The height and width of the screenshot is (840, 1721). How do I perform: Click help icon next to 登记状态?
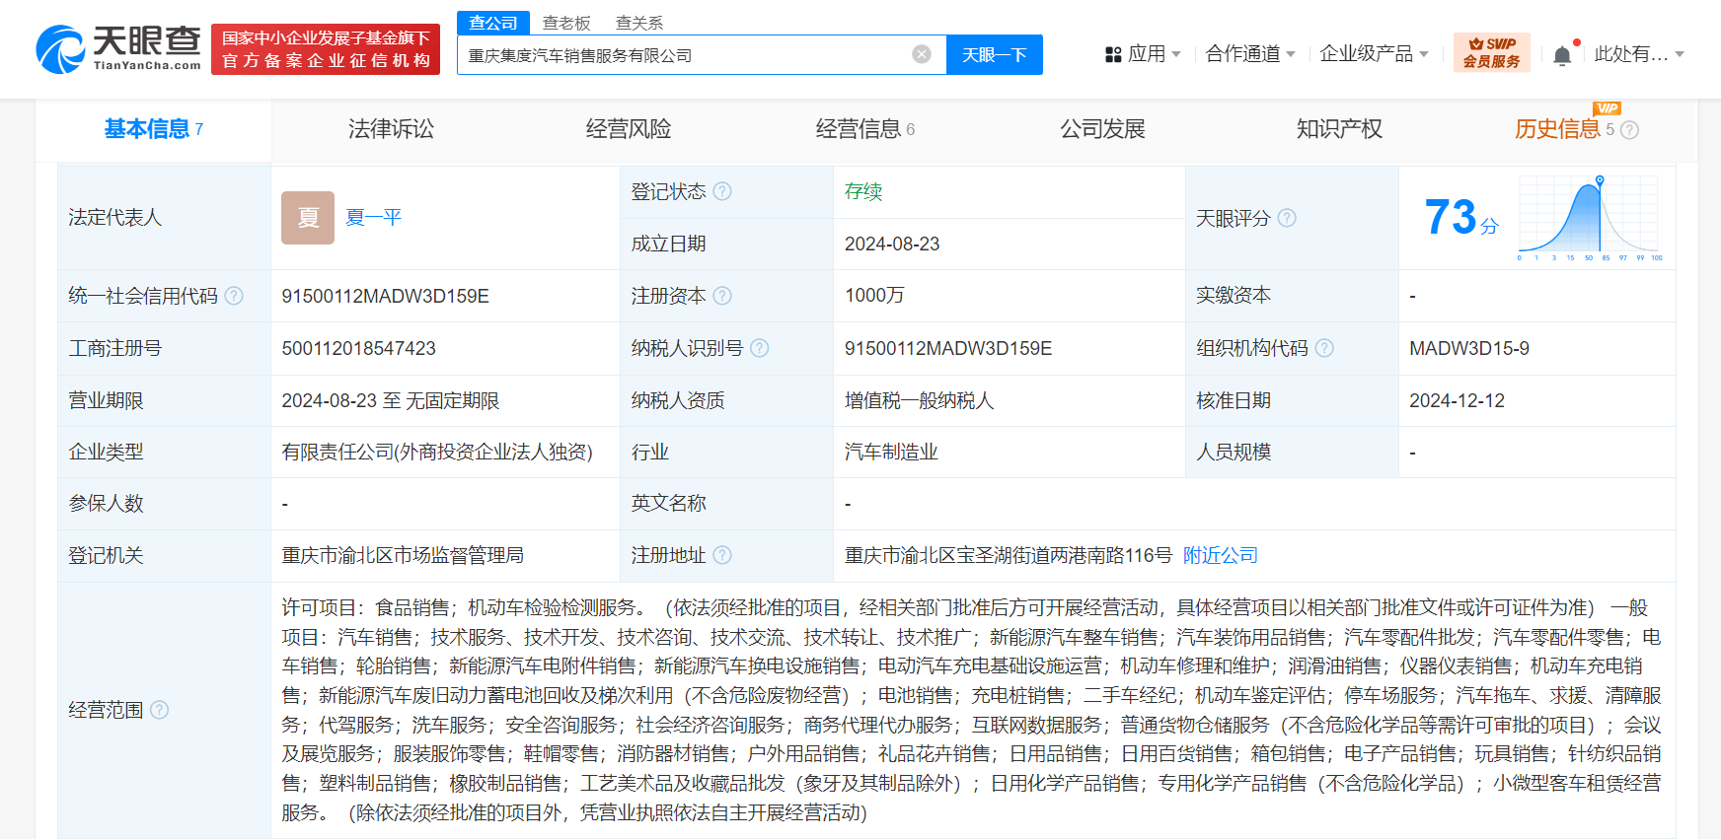[722, 191]
